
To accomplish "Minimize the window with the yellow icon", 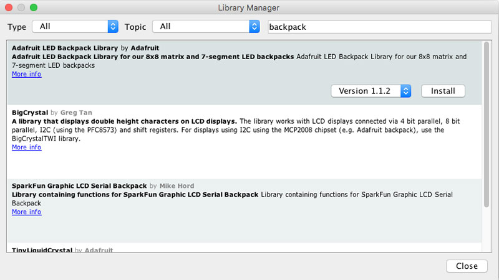I will click(22, 7).
